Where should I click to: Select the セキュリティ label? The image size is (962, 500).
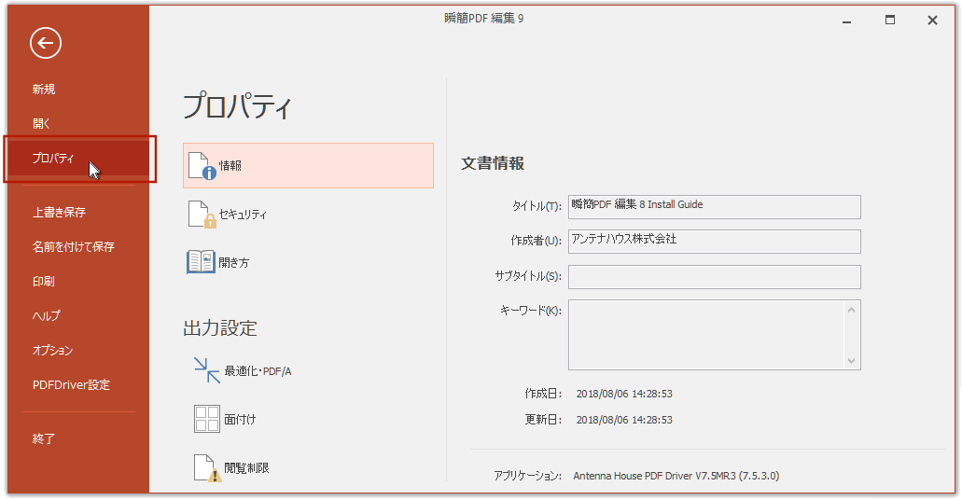pos(243,215)
